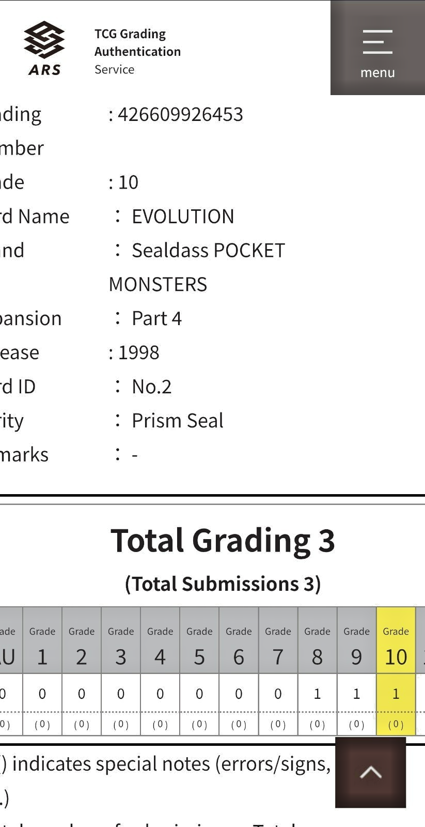
Task: Click the Total Submissions 3 text
Action: pos(223,584)
